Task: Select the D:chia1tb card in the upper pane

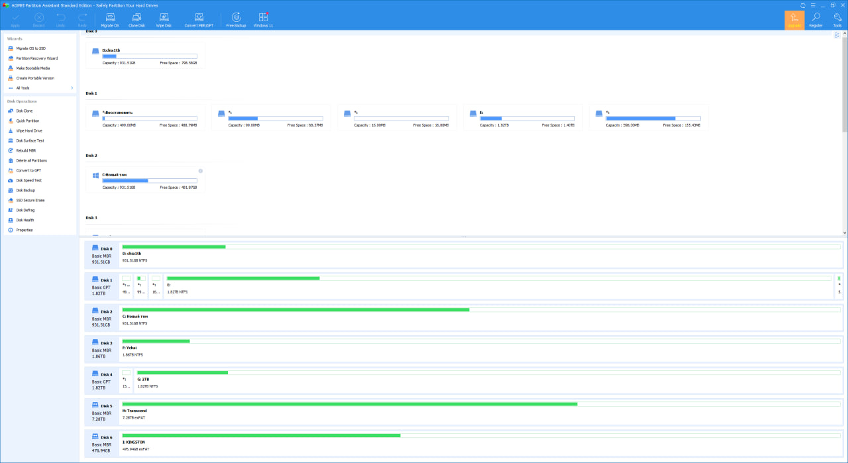Action: (145, 56)
